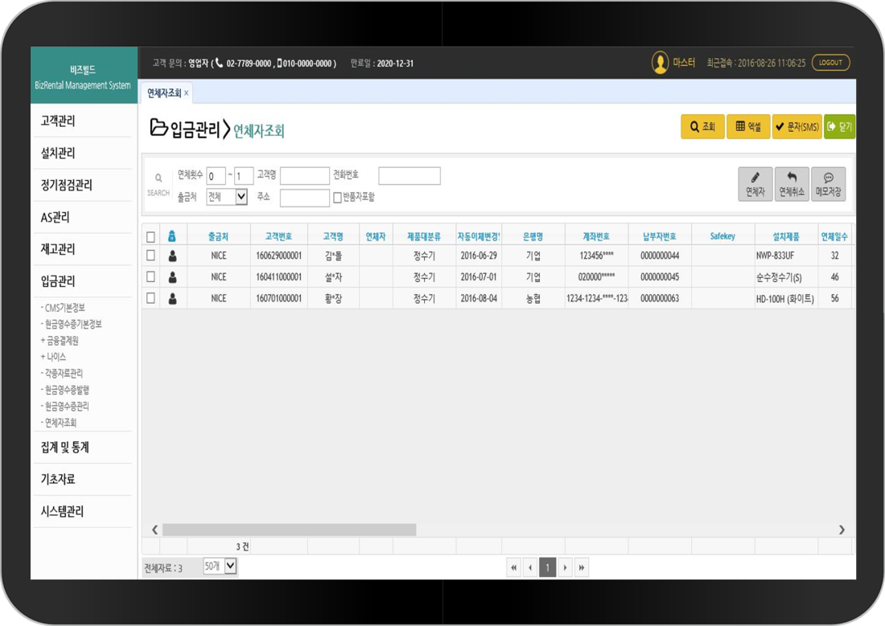Toggle the 반품자포함 checkbox
The image size is (885, 626).
(338, 198)
